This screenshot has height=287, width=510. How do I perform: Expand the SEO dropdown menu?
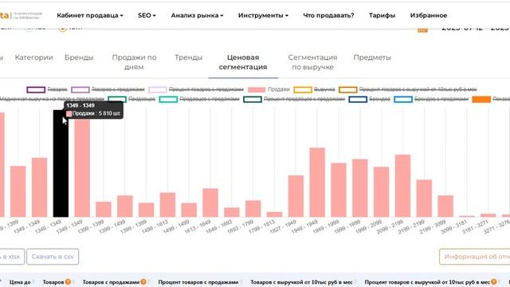click(x=147, y=15)
